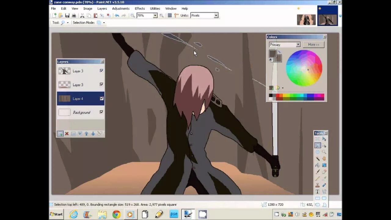Select the Zoom tool in Tools panel
The width and height of the screenshot is (391, 220).
pos(324,152)
